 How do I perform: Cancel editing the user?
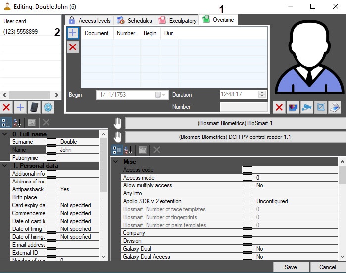coord(328,267)
